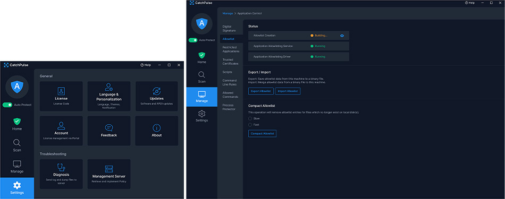Open About card in Settings window
The height and width of the screenshot is (199, 505).
tap(156, 131)
